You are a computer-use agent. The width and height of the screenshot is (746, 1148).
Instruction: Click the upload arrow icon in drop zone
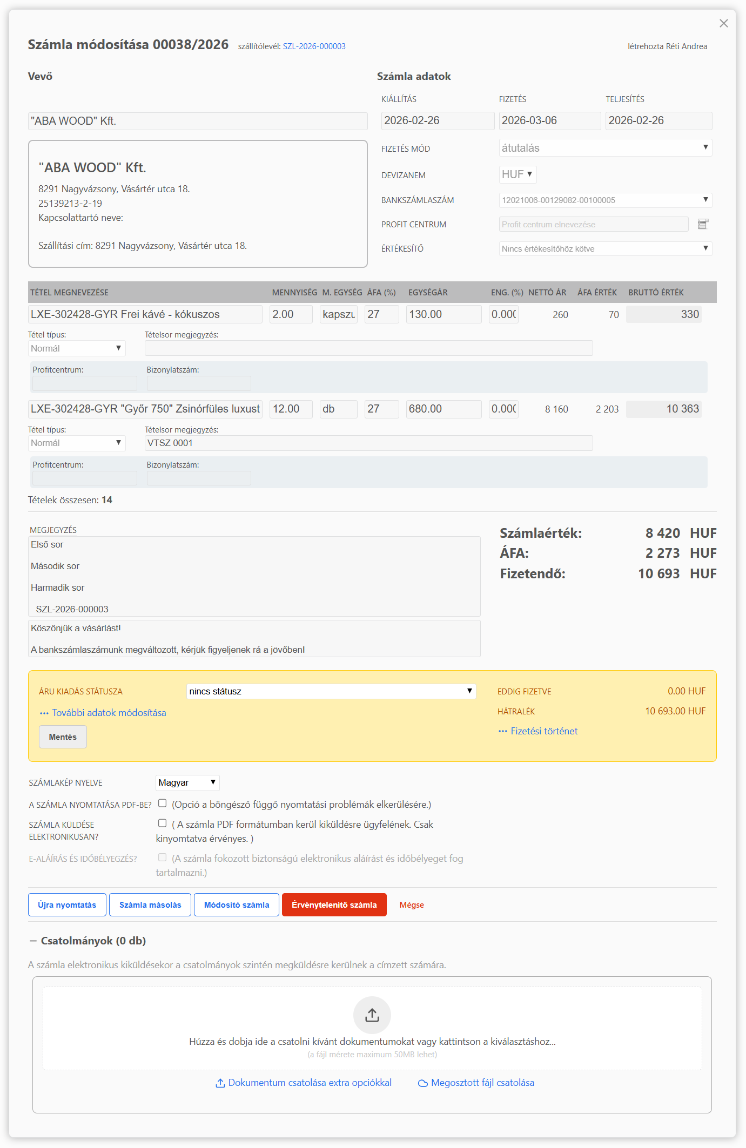[372, 1015]
